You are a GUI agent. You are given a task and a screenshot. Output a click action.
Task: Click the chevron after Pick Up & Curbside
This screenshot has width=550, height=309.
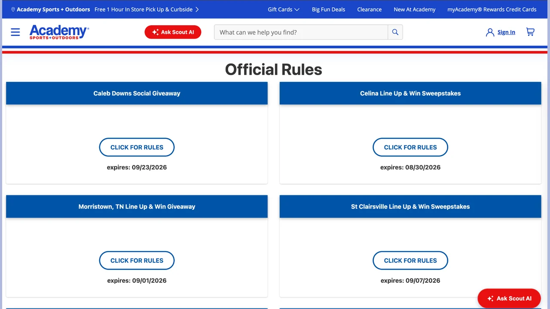[197, 9]
